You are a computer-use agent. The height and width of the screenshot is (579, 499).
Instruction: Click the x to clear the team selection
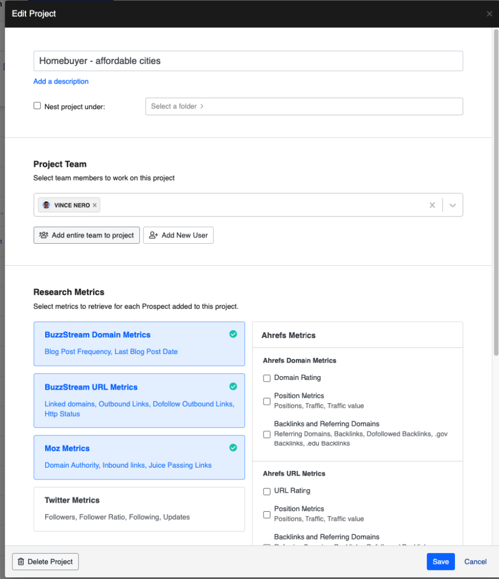coord(432,206)
